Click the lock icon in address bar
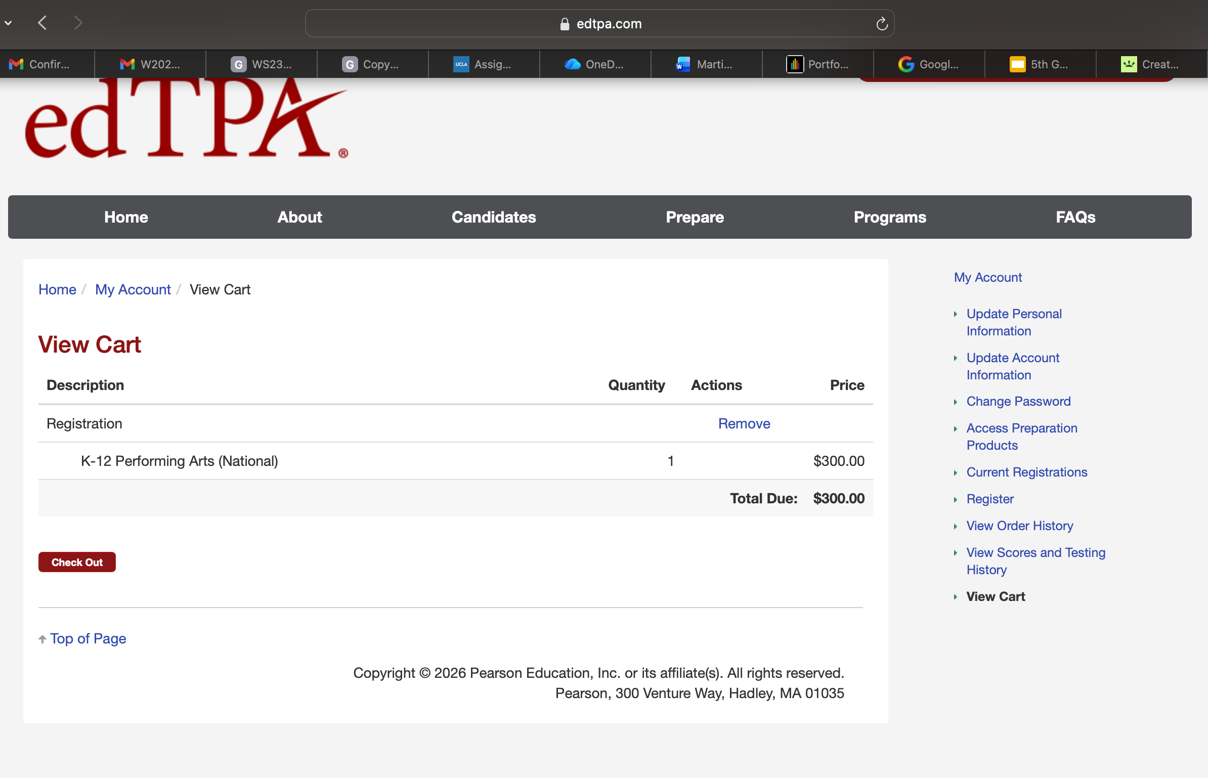The height and width of the screenshot is (778, 1208). (565, 24)
